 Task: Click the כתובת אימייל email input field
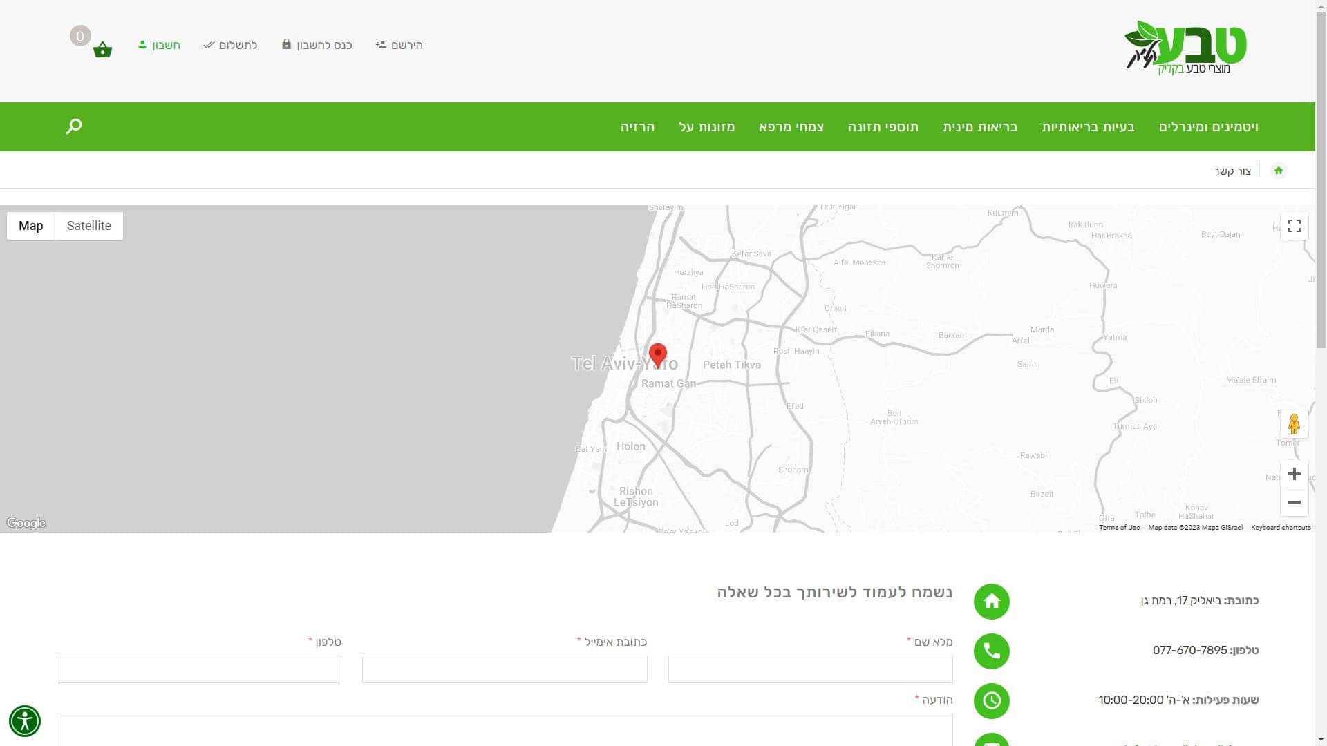click(x=505, y=669)
